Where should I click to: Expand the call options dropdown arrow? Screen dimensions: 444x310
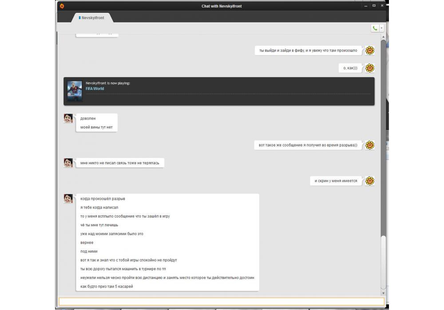click(381, 28)
